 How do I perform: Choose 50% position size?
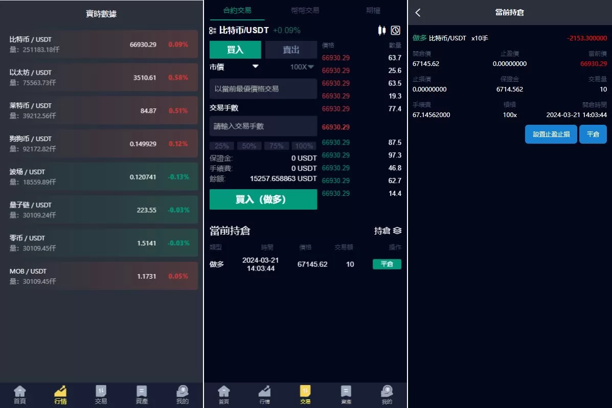click(249, 146)
